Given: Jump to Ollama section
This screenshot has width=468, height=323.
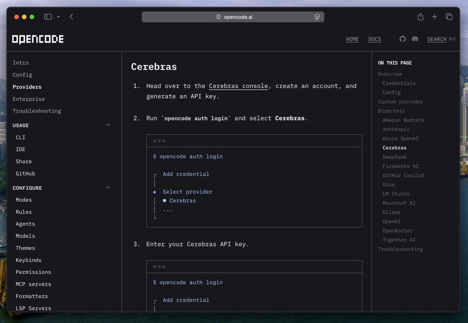Looking at the screenshot, I should tap(392, 212).
